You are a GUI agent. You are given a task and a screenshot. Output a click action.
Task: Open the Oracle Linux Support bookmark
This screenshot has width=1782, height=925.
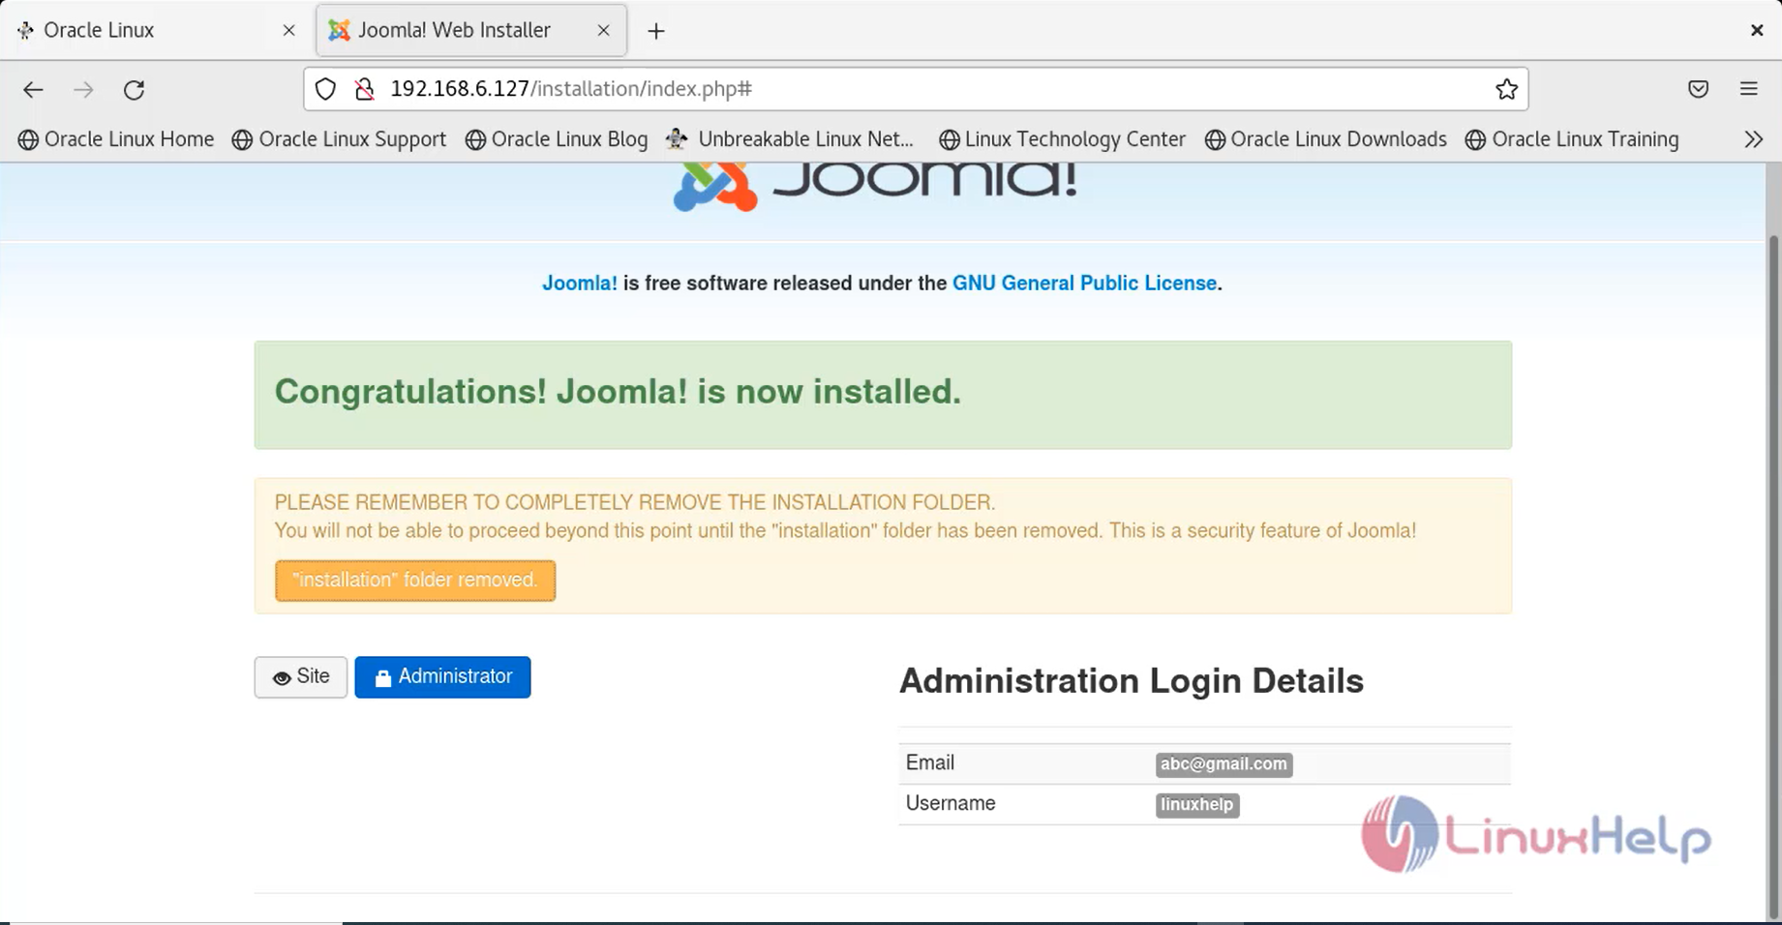[x=340, y=139]
